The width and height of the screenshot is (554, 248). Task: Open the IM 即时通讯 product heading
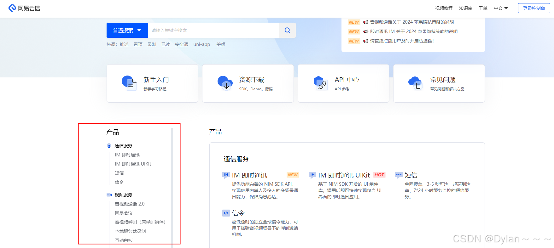(249, 175)
